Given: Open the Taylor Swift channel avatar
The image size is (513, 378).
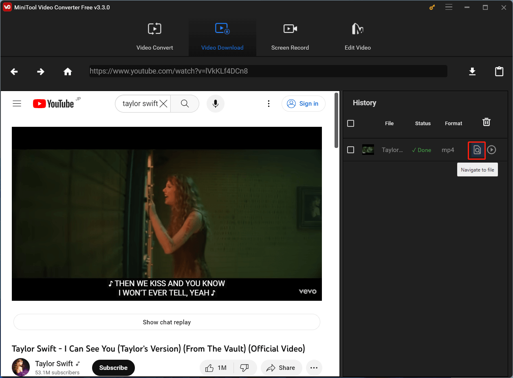Looking at the screenshot, I should [x=21, y=367].
